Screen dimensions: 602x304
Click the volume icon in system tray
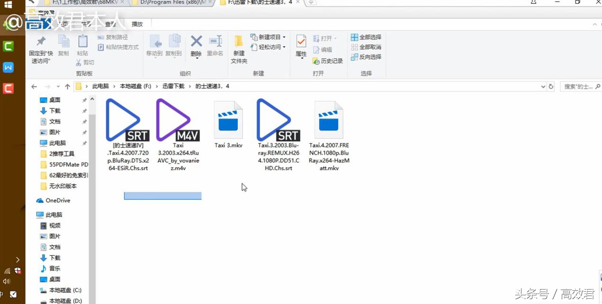pyautogui.click(x=7, y=281)
